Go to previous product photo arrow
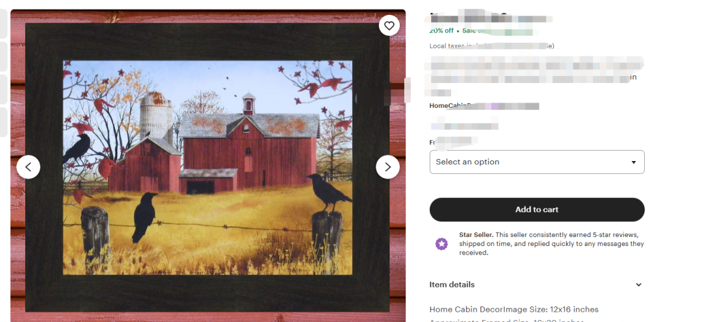This screenshot has width=702, height=322. [28, 167]
